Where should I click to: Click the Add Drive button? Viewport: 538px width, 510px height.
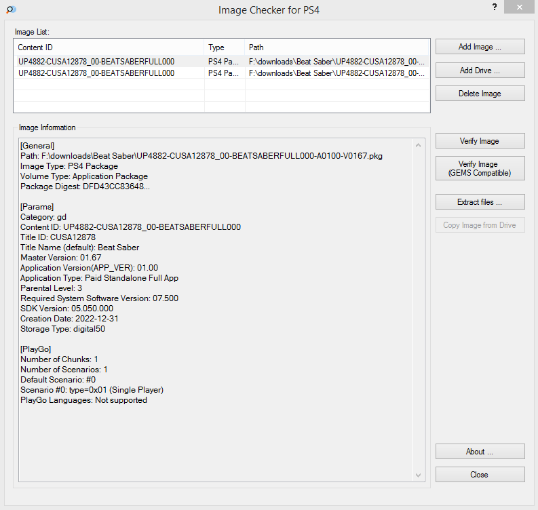pyautogui.click(x=480, y=71)
